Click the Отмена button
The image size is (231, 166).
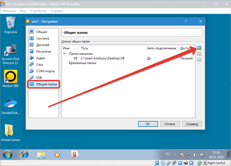[x=170, y=124]
